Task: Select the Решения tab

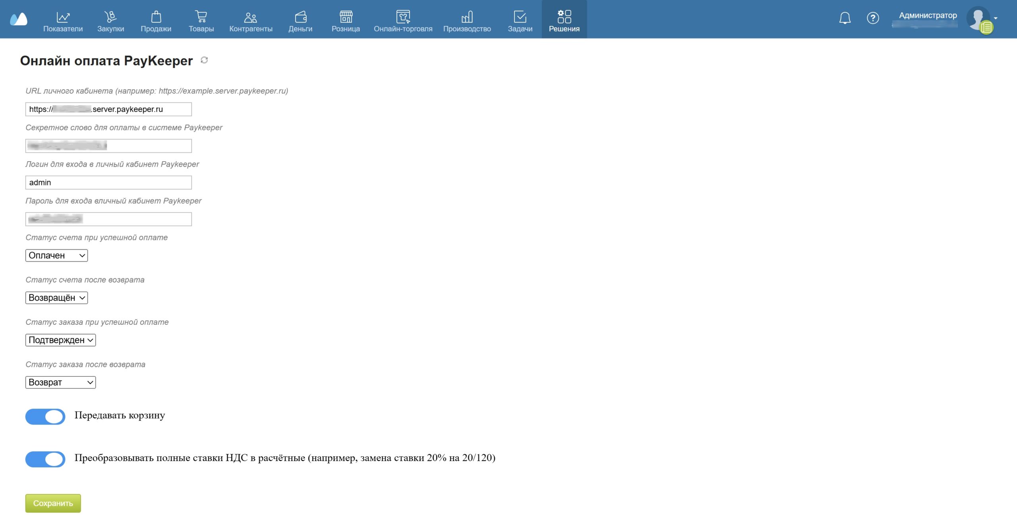Action: point(564,19)
